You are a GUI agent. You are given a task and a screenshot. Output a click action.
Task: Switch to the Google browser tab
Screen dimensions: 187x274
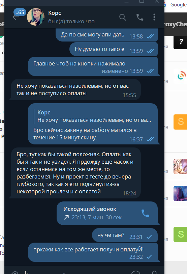click(x=176, y=4)
